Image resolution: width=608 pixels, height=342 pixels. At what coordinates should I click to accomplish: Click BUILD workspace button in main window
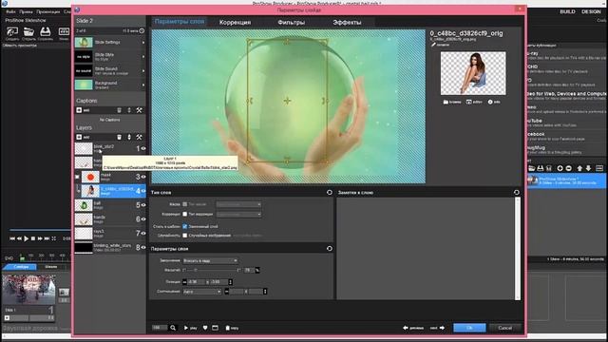[x=567, y=11]
